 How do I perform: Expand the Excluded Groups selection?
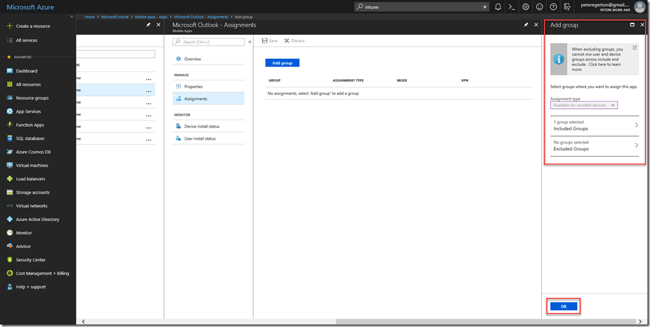tap(594, 146)
